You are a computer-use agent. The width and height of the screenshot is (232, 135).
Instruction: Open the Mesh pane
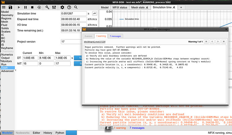[x=5, y=22]
